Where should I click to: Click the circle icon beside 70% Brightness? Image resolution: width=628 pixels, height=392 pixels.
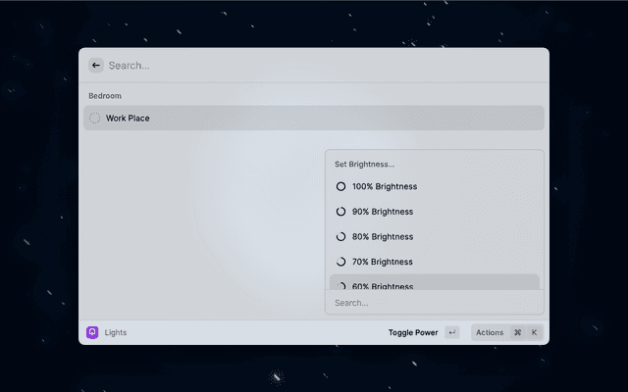click(x=340, y=262)
